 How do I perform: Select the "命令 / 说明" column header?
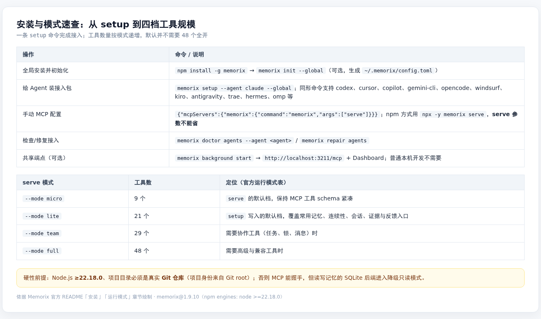(x=347, y=54)
